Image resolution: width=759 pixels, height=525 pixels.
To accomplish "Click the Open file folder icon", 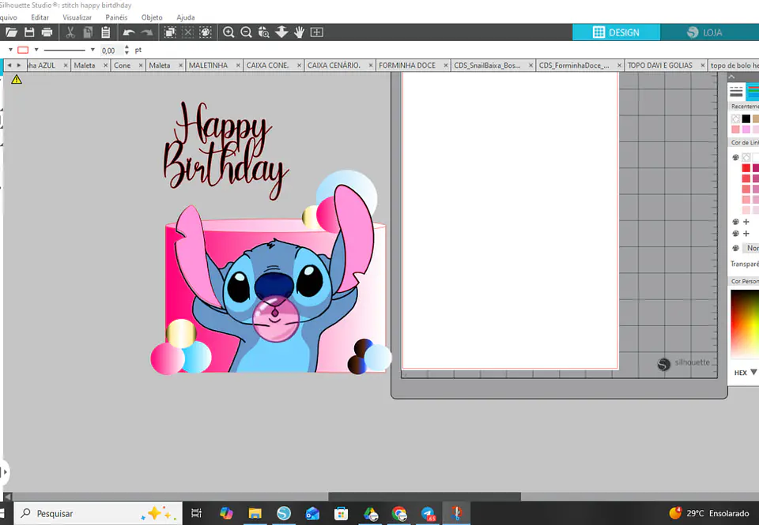I will coord(11,32).
